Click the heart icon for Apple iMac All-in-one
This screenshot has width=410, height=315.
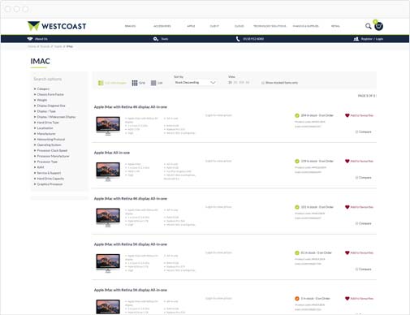click(x=347, y=161)
